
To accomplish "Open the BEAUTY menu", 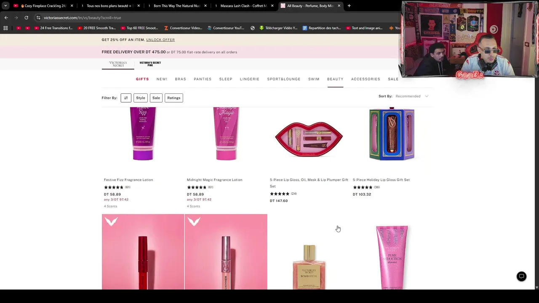I will [x=335, y=79].
